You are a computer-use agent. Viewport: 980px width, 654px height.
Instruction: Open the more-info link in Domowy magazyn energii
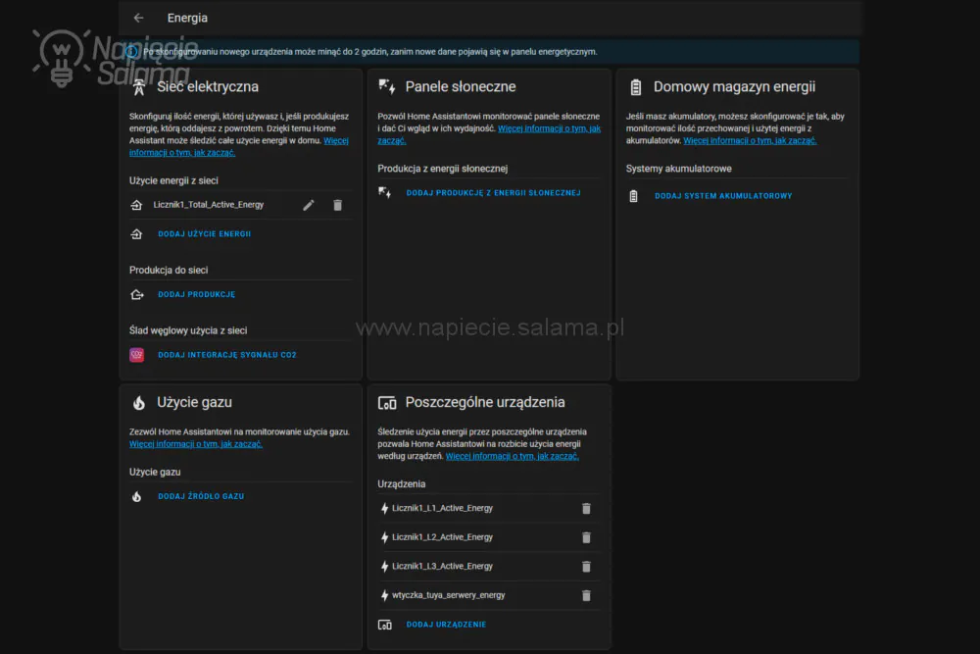pyautogui.click(x=750, y=140)
